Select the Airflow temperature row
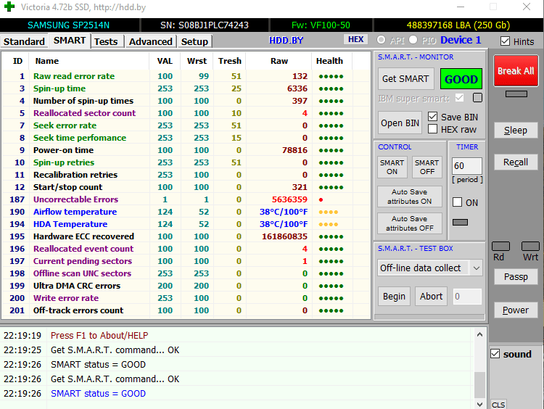544x409 pixels. tap(186, 212)
